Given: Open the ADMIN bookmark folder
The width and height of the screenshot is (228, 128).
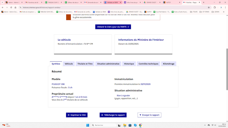Looking at the screenshot, I should point(215,12).
